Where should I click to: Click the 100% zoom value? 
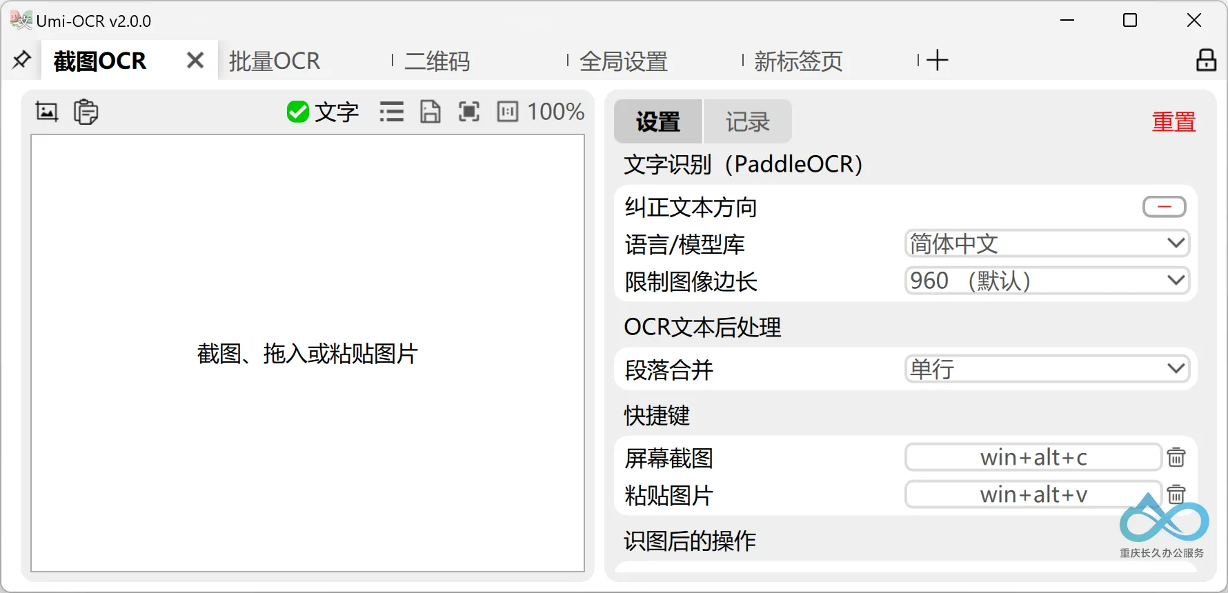point(556,112)
